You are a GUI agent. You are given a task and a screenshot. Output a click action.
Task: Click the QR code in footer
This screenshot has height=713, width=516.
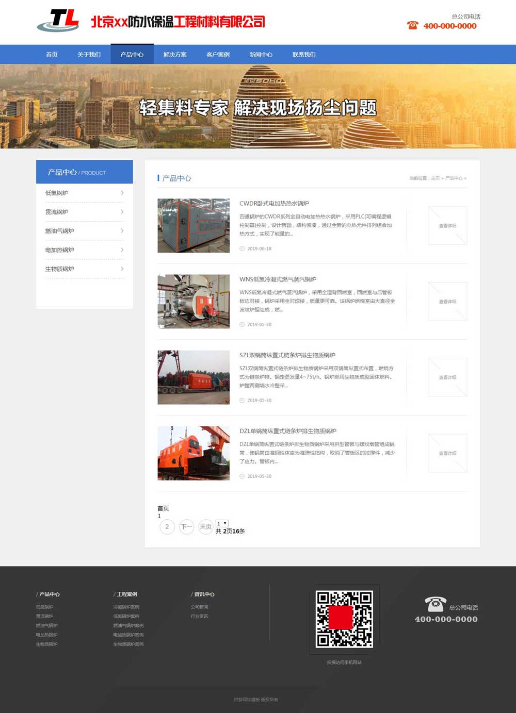click(x=344, y=619)
